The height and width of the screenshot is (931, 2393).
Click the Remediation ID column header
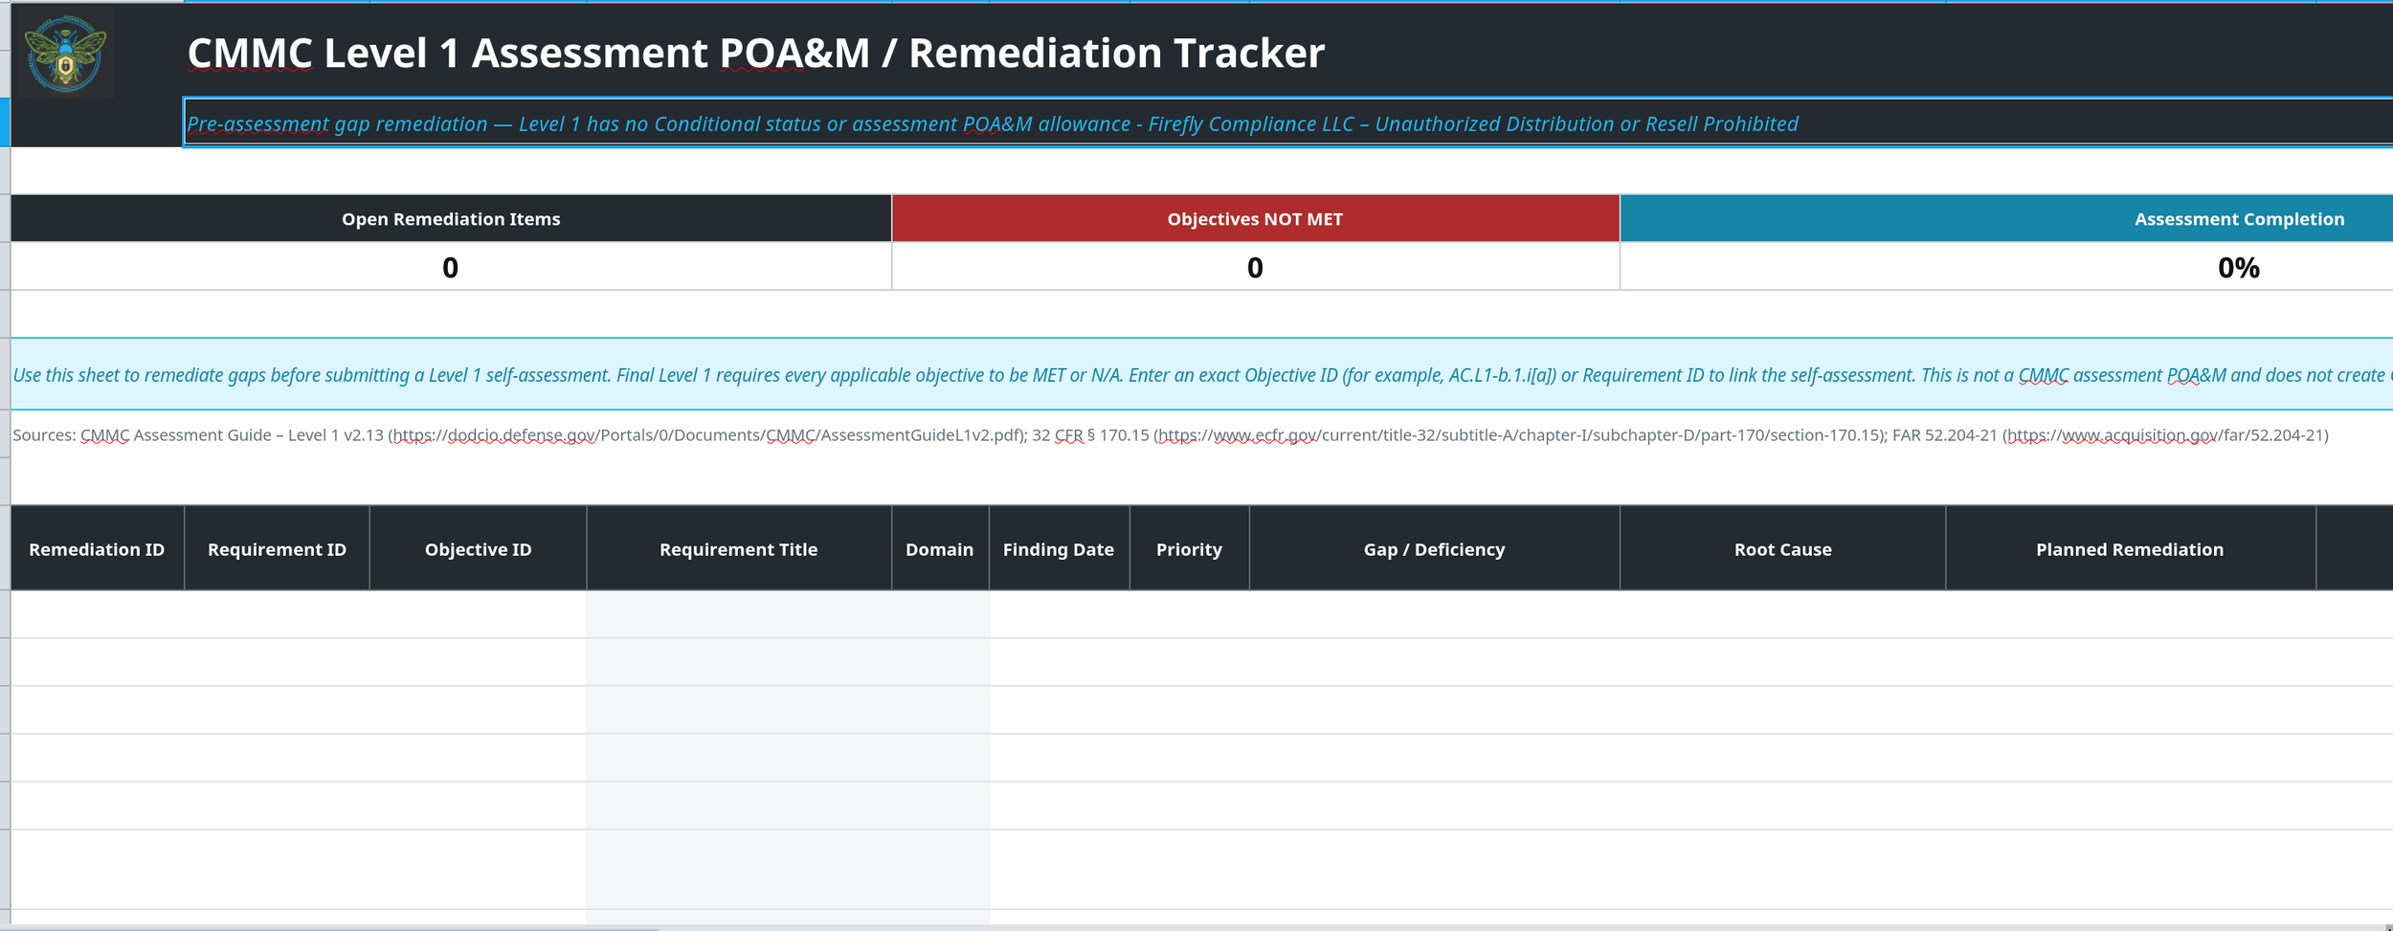(97, 548)
